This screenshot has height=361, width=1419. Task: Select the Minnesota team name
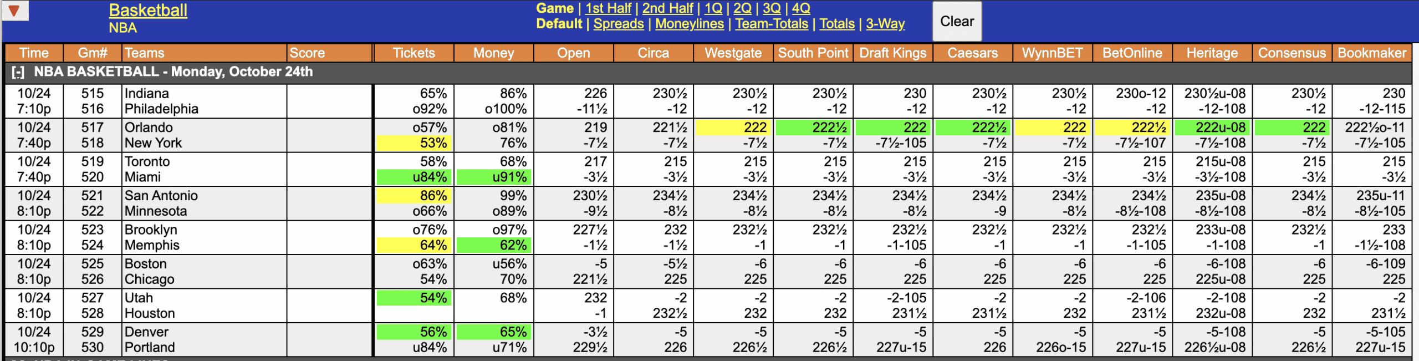coord(156,211)
